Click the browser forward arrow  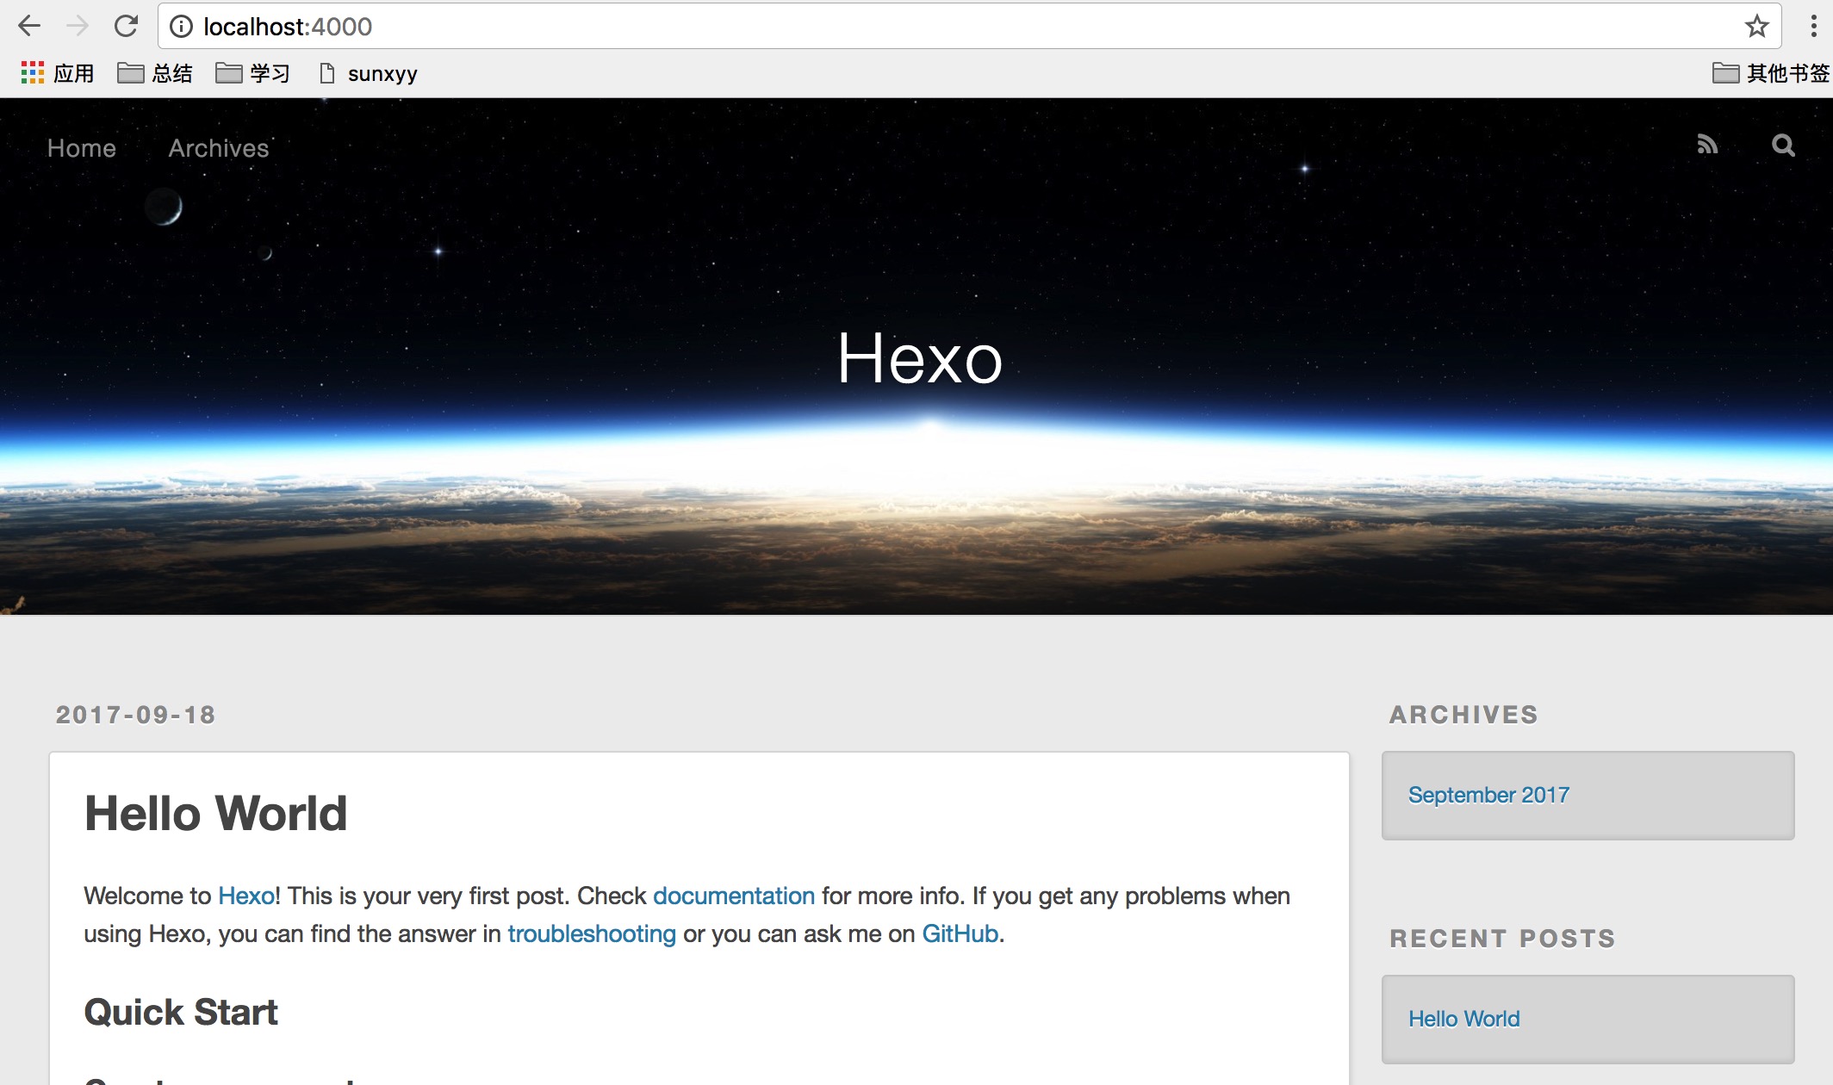[x=78, y=26]
